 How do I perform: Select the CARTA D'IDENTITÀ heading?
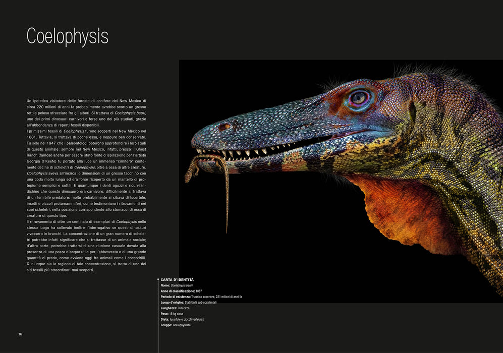[x=177, y=279]
